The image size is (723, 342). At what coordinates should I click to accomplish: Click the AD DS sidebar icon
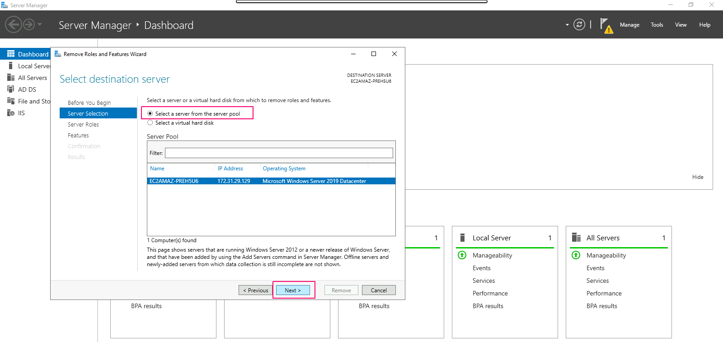(11, 89)
